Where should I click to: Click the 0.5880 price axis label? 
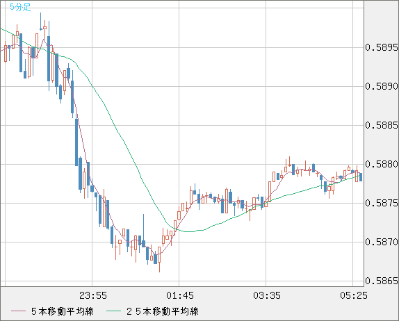click(382, 164)
